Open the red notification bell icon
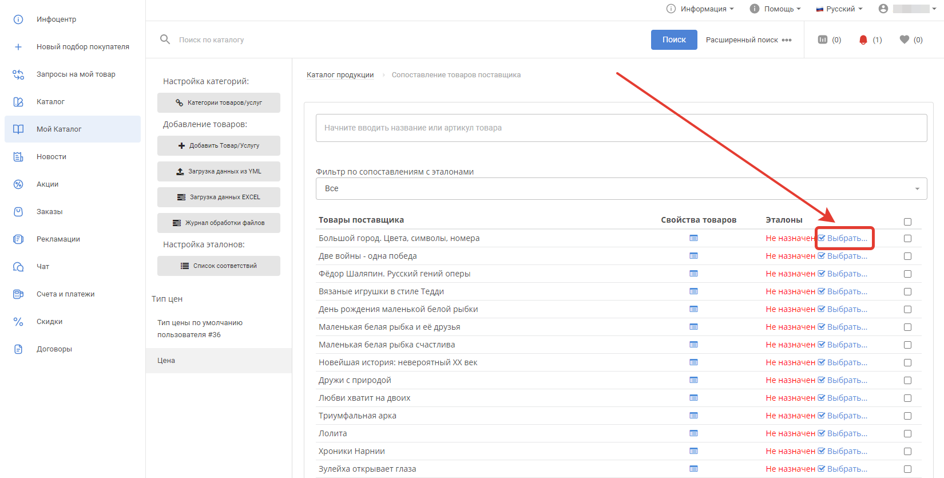 [x=863, y=39]
